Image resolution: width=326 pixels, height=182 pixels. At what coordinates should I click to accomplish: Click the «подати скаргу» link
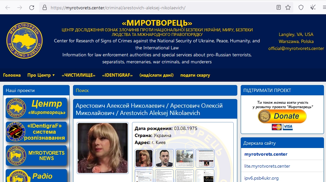[x=195, y=75]
